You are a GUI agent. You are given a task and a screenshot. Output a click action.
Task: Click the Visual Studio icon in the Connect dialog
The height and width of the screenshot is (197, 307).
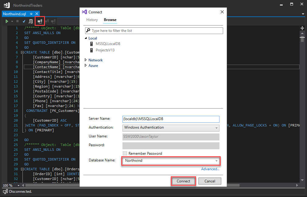pyautogui.click(x=85, y=12)
